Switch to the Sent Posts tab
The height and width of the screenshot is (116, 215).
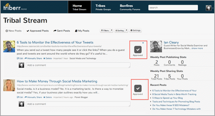[62, 31]
